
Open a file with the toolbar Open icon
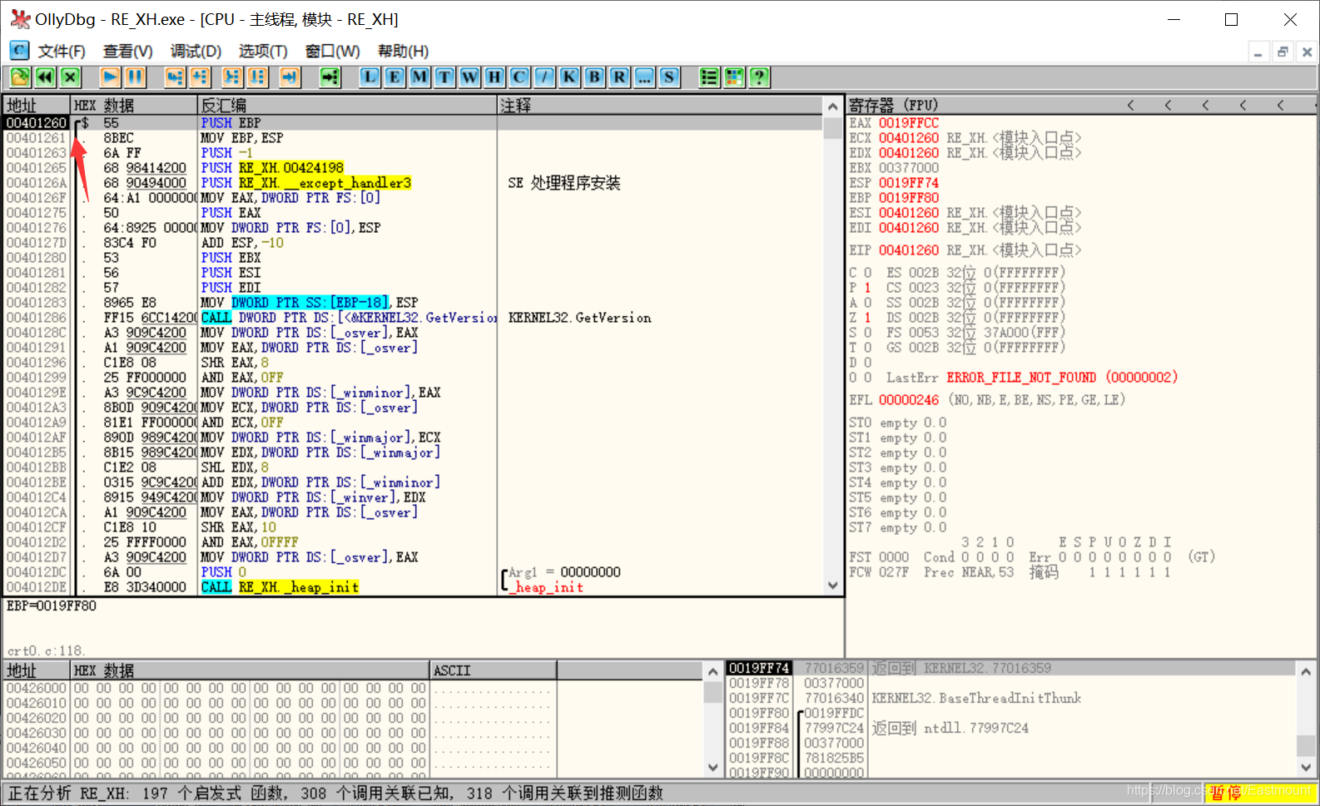pos(20,77)
